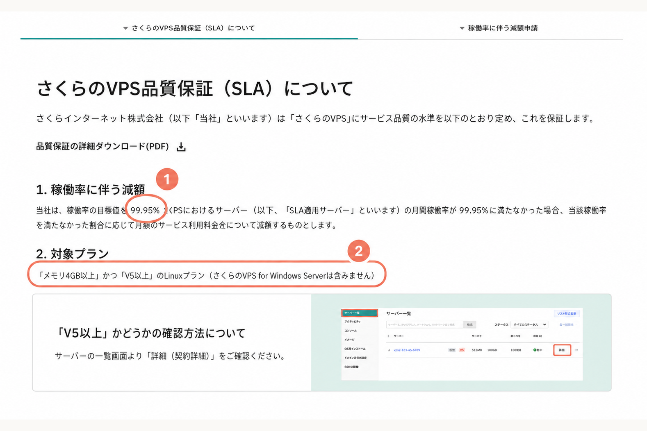Open イメージ in the control panel sidebar
647x431 pixels.
pyautogui.click(x=349, y=340)
